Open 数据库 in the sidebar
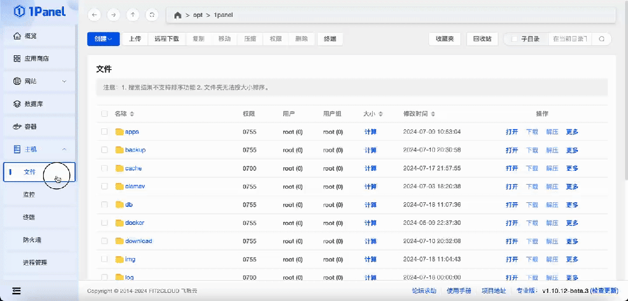The image size is (628, 301). (x=39, y=104)
